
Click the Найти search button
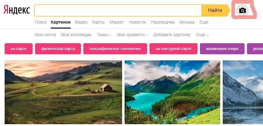pos(216,10)
